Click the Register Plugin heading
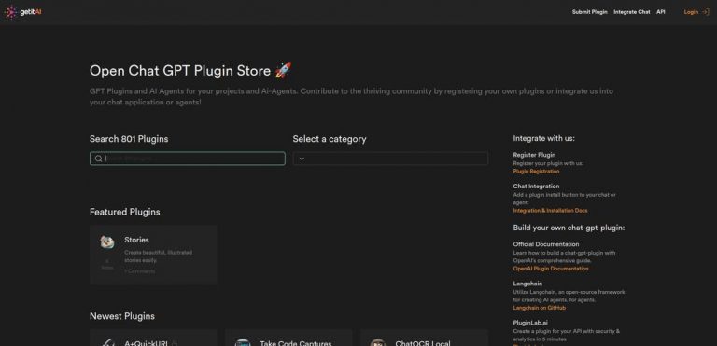Viewport: 717px width, 346px height. tap(534, 155)
